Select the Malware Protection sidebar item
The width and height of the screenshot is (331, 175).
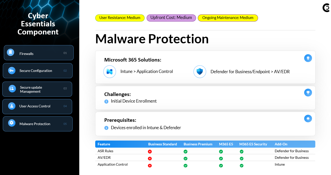click(x=38, y=124)
